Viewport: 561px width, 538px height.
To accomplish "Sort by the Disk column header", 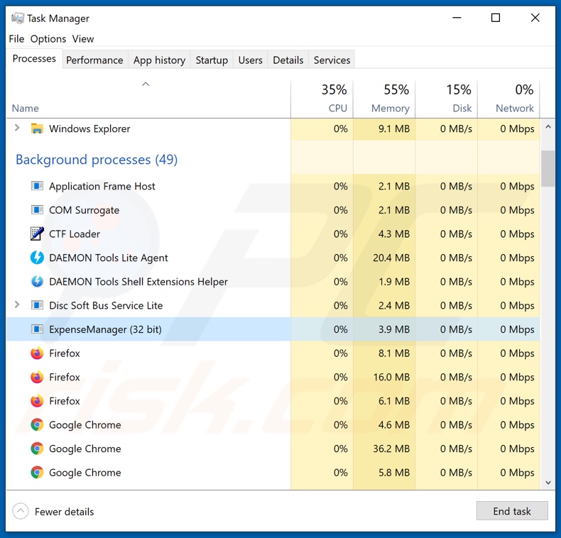I will click(447, 99).
